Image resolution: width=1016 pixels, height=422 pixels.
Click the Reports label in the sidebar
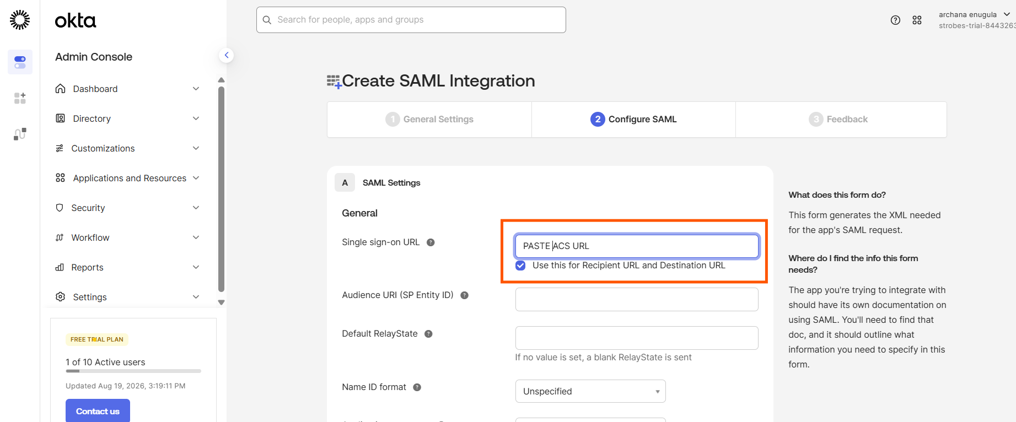coord(88,267)
